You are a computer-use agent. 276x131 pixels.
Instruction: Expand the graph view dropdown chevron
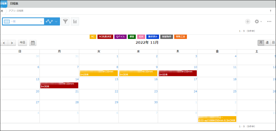[x=56, y=22]
